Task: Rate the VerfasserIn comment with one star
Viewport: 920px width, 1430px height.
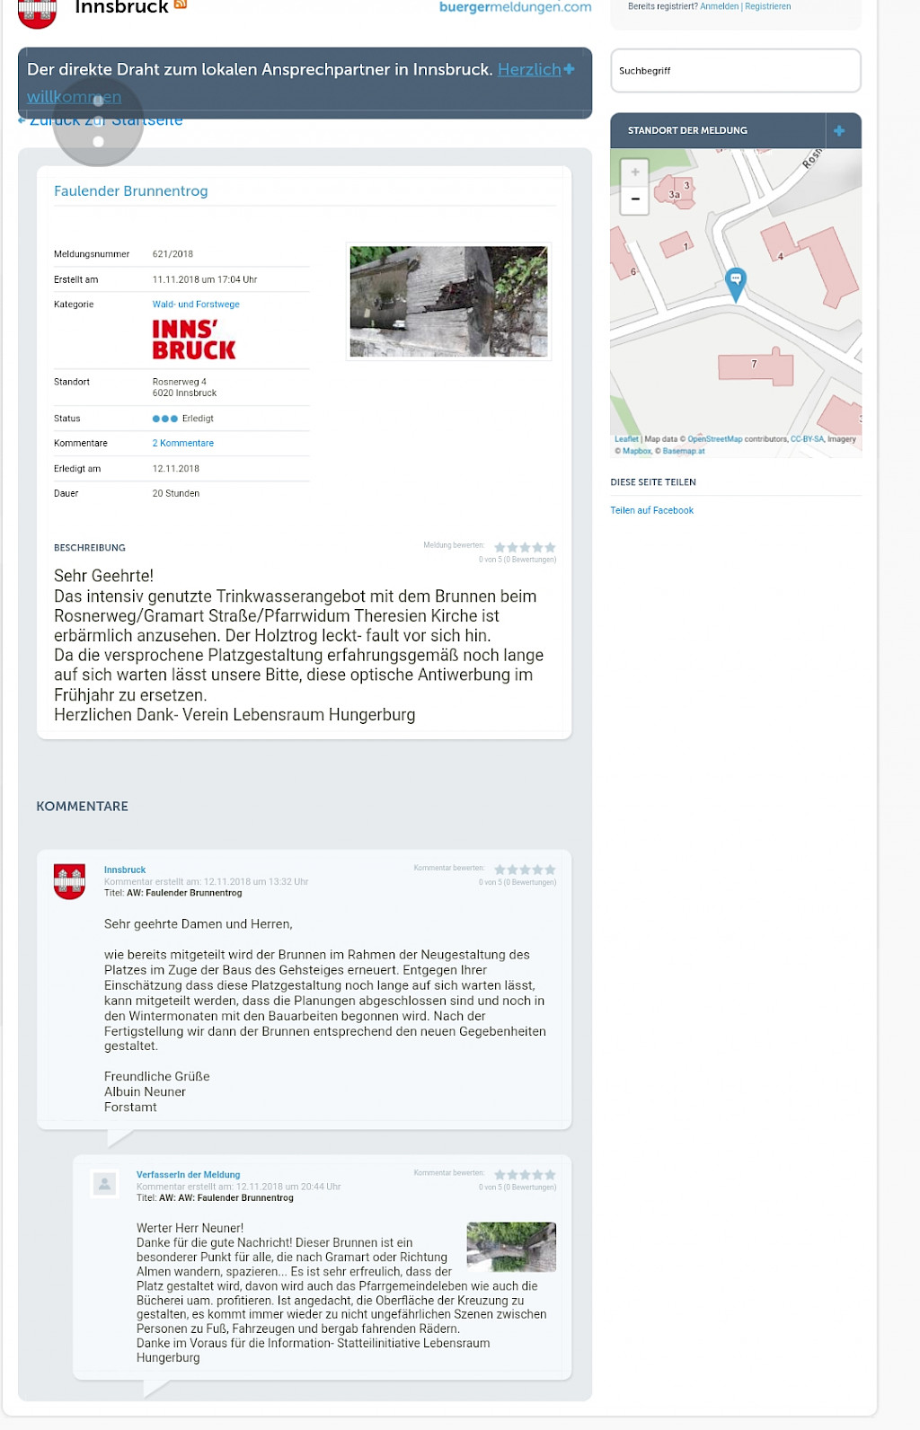Action: tap(500, 1174)
